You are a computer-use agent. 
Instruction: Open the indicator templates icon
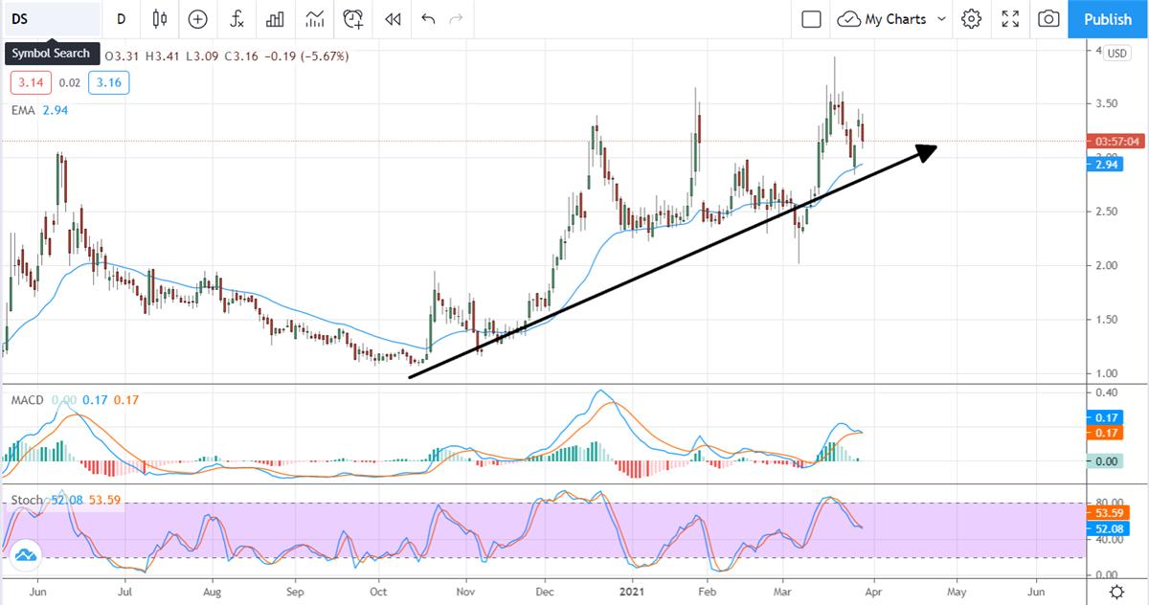(x=276, y=19)
